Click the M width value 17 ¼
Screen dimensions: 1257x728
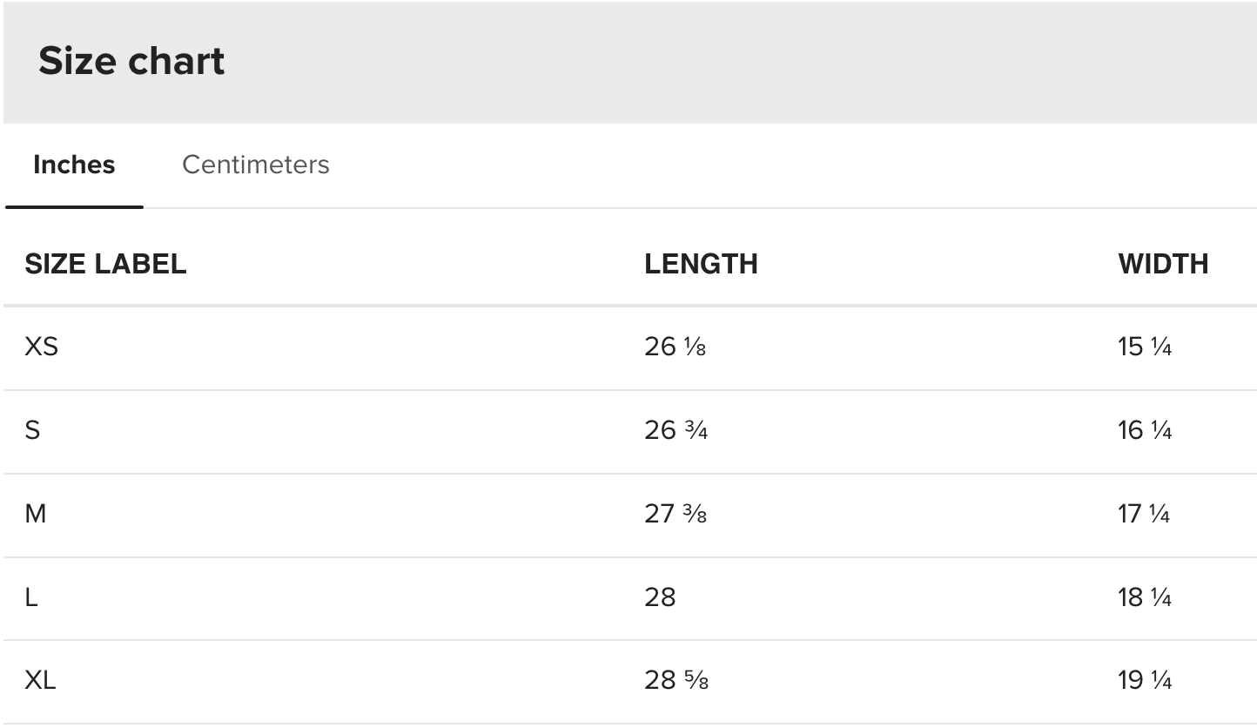(1145, 514)
